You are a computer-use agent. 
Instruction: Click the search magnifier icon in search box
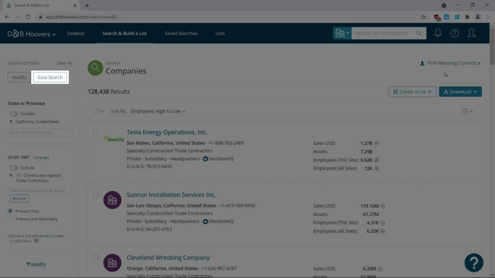pyautogui.click(x=419, y=33)
